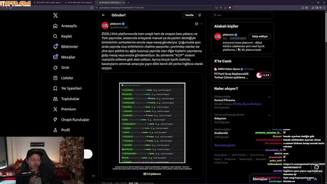Click the Yer İşaretleri bookmark icon

tap(55, 88)
